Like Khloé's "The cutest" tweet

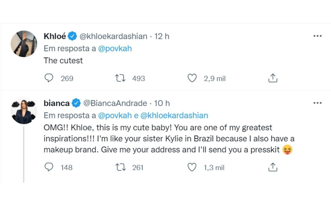click(192, 78)
